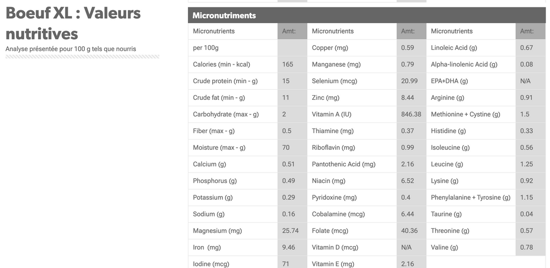Select the Folate (mcg) label
Screen dimensions: 550x268
330,231
